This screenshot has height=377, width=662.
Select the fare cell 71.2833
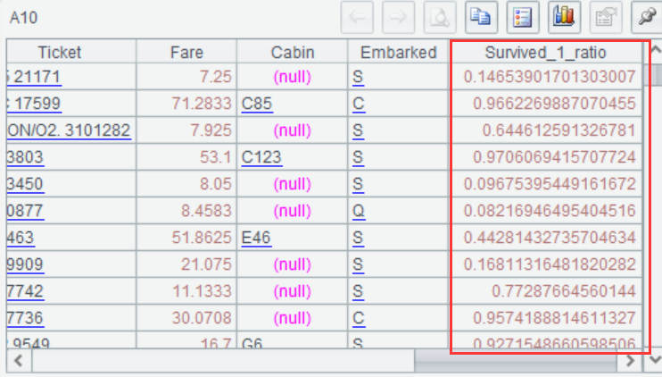[202, 105]
